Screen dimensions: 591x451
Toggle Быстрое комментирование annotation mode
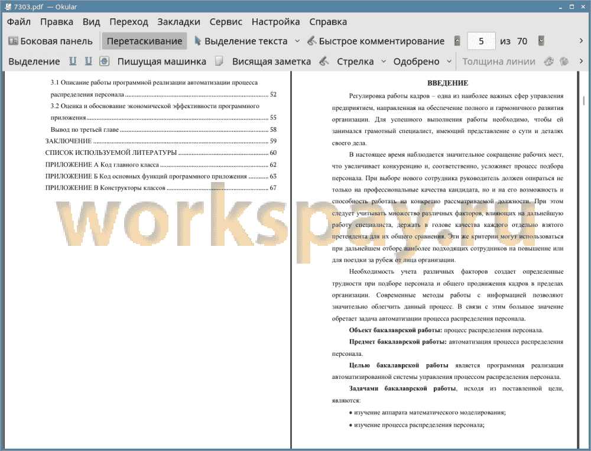pyautogui.click(x=376, y=41)
